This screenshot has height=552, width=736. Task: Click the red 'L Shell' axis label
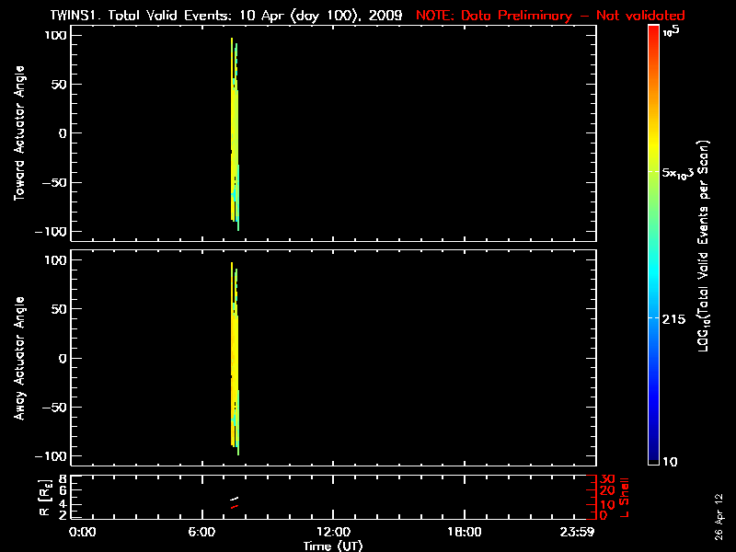(x=625, y=496)
